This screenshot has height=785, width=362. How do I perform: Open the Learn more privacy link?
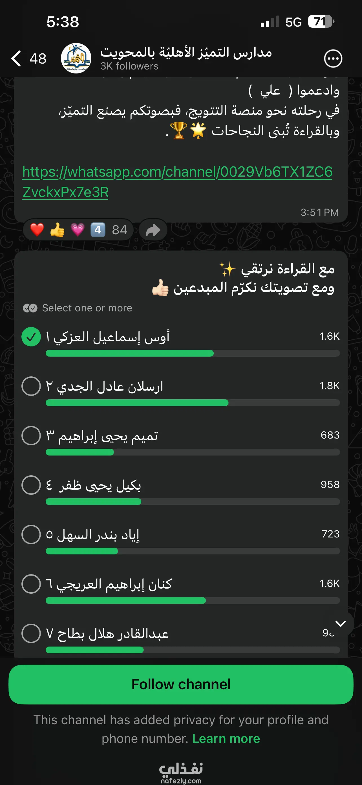226,739
